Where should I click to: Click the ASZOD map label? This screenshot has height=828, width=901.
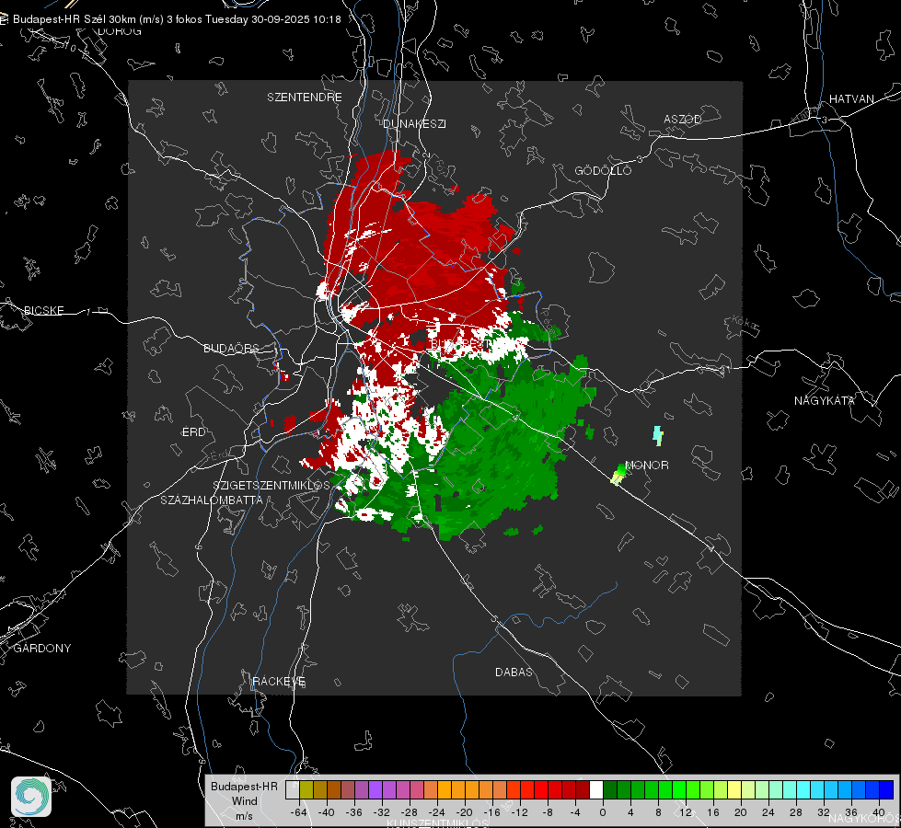(x=683, y=120)
